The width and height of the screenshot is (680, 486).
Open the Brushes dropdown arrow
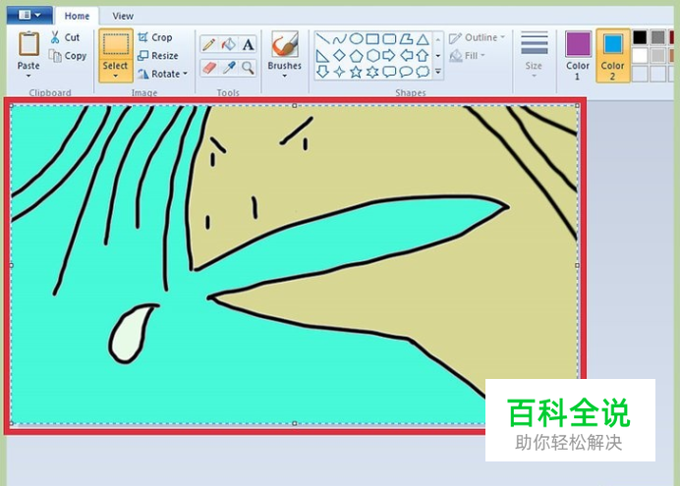coord(285,77)
